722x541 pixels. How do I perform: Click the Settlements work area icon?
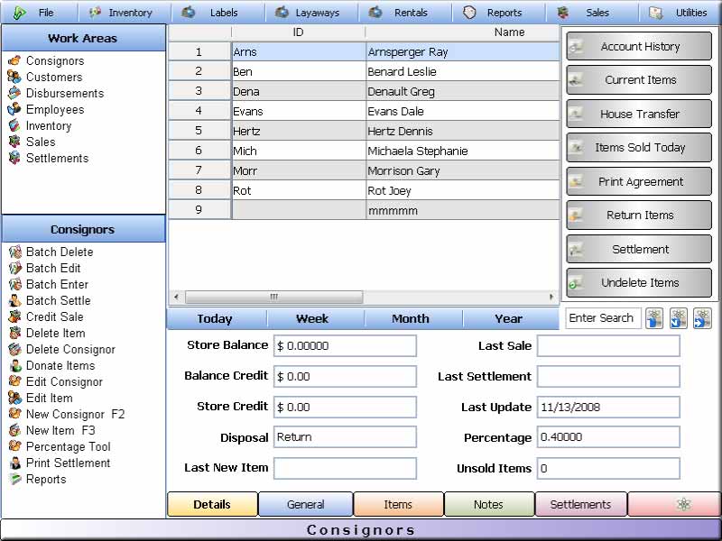tap(14, 158)
